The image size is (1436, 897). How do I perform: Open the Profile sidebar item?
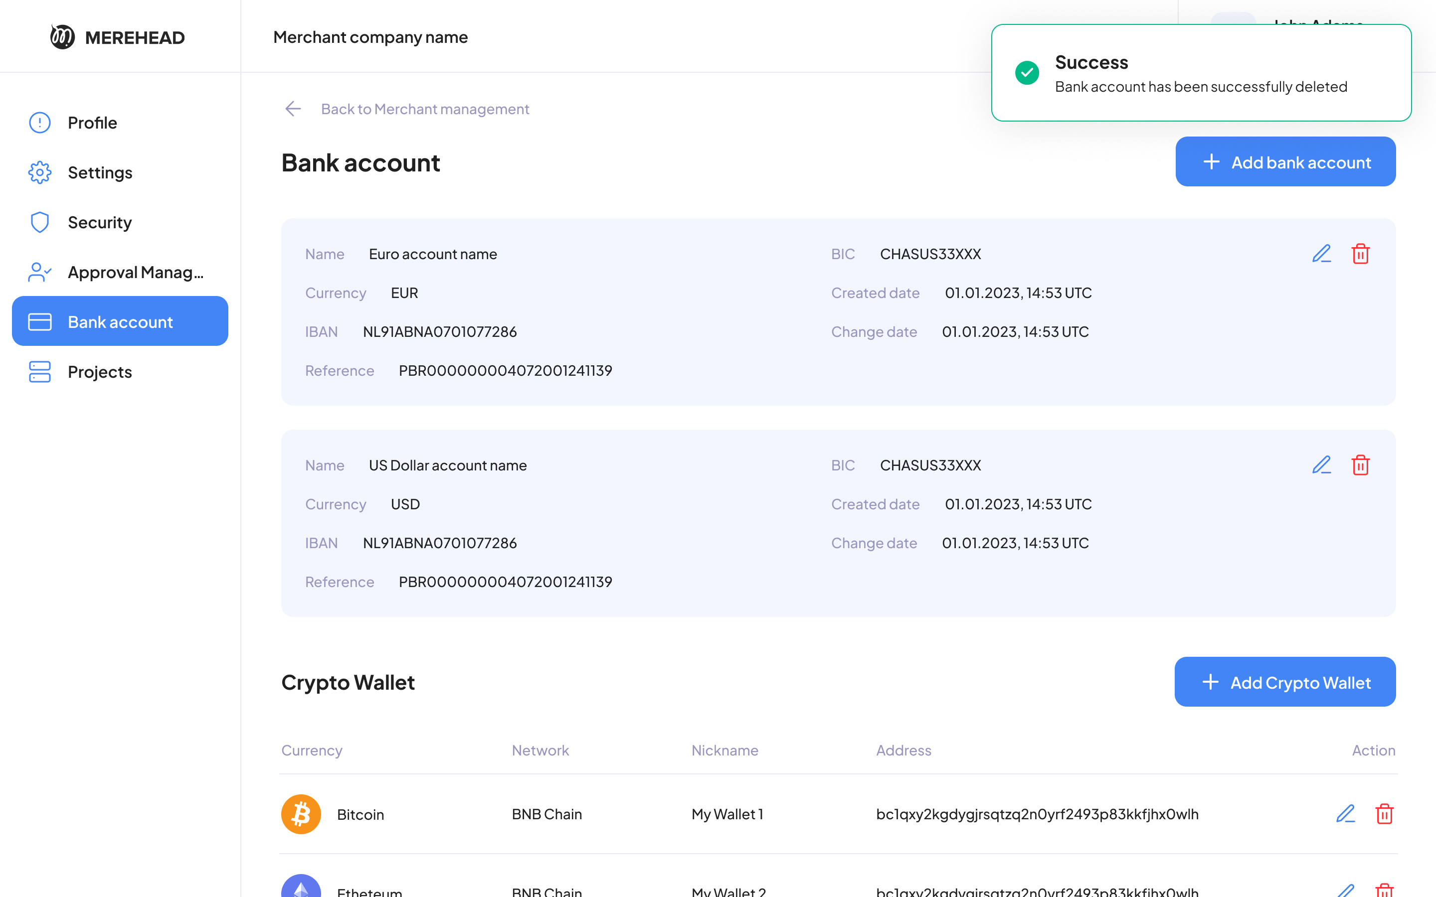click(x=92, y=123)
